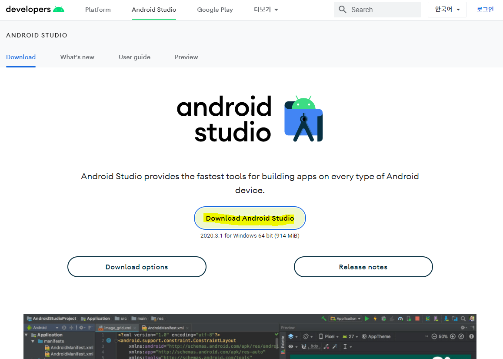Click the Gradle sync icon in IDE image
Image resolution: width=503 pixels, height=359 pixels.
click(x=428, y=319)
